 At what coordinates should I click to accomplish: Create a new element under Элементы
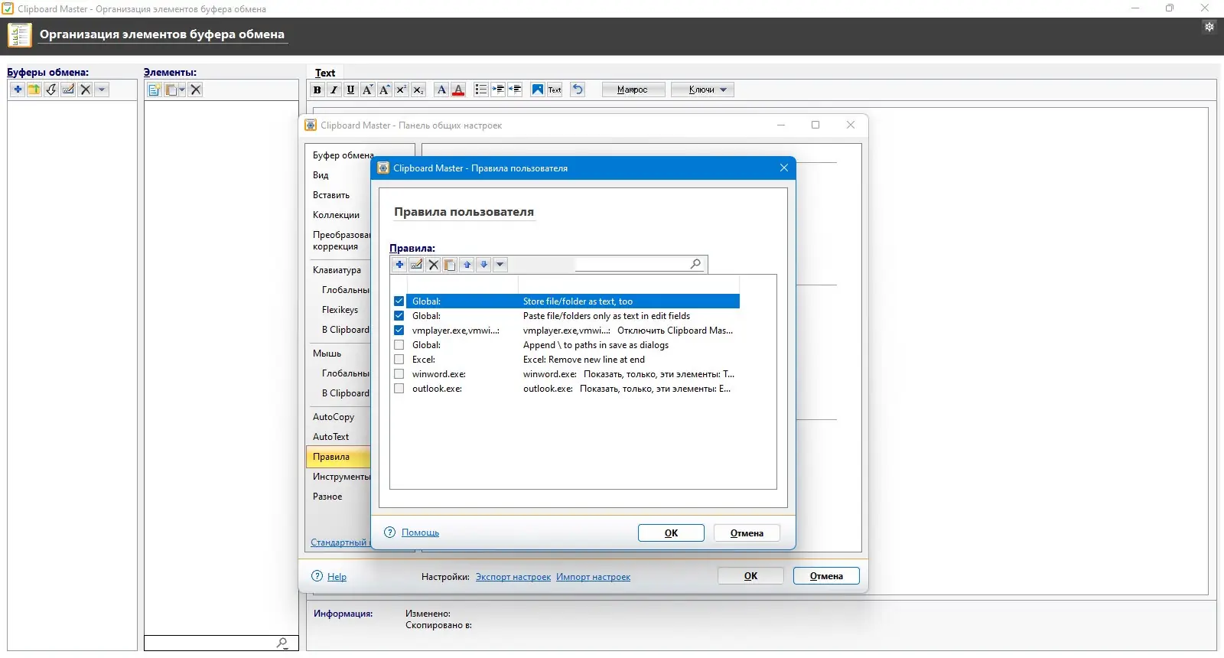[x=155, y=90]
